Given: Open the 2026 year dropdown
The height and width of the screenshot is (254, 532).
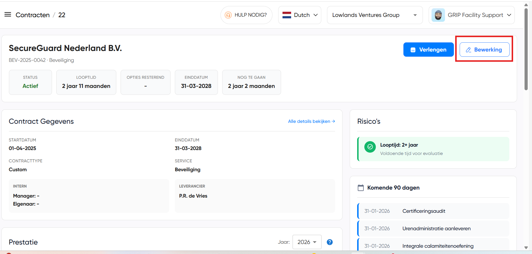Looking at the screenshot, I should coord(307,242).
